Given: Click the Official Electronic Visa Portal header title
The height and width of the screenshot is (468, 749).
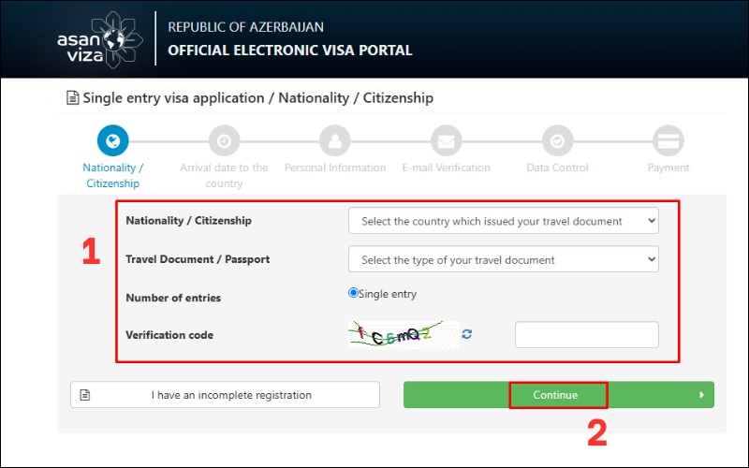Looking at the screenshot, I should 289,50.
